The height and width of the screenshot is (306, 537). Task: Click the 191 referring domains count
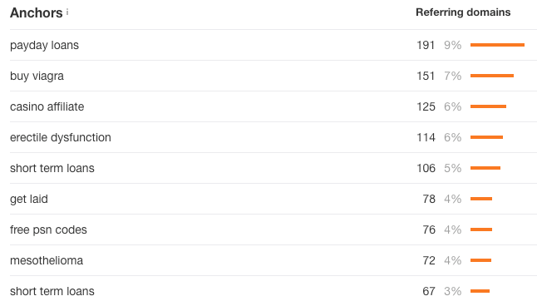(x=426, y=45)
